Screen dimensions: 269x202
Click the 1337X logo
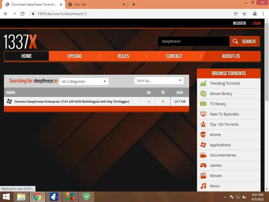pos(20,42)
